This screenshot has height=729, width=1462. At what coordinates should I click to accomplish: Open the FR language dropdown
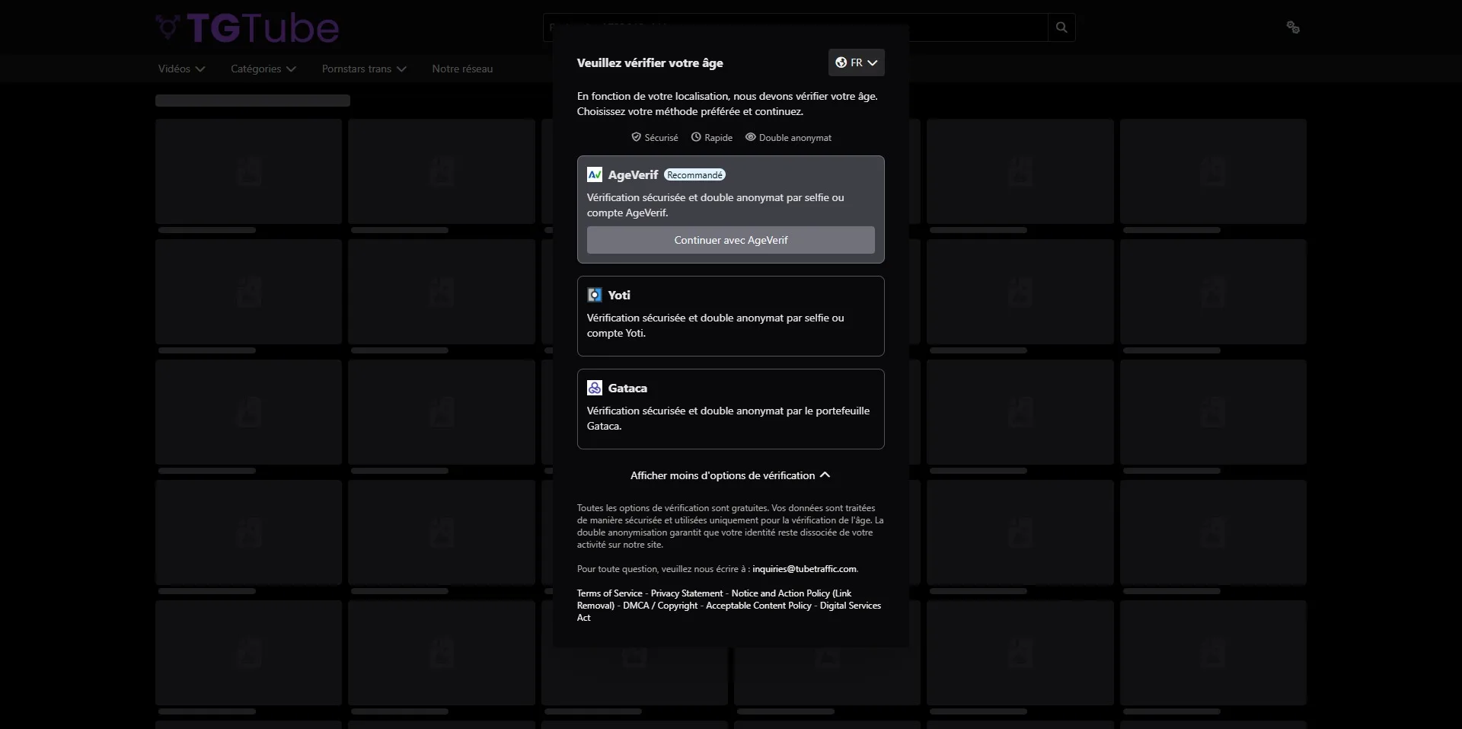pyautogui.click(x=856, y=62)
